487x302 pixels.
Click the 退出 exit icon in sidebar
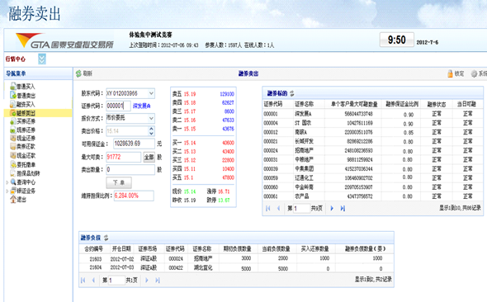click(13, 199)
